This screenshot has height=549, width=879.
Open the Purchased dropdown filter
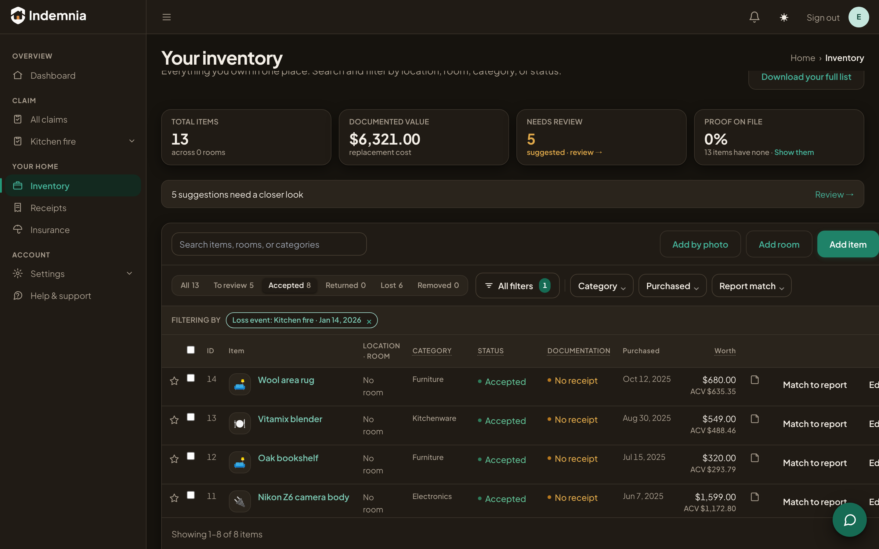(672, 286)
